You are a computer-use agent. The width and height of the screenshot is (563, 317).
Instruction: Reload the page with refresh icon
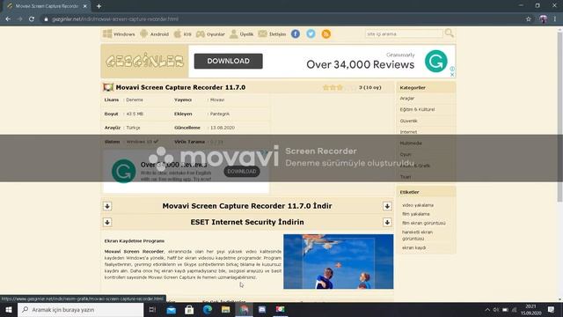point(32,19)
